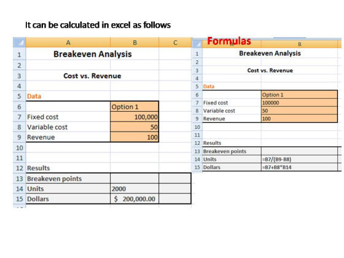Select the left sheet cell with value 100

coord(135,137)
